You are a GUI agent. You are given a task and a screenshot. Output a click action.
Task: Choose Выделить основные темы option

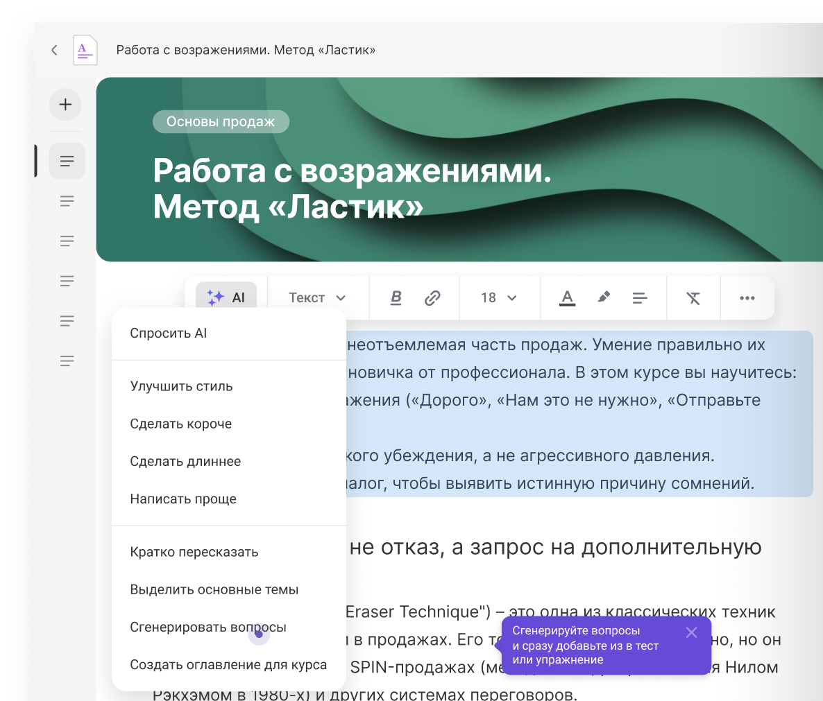[230, 590]
